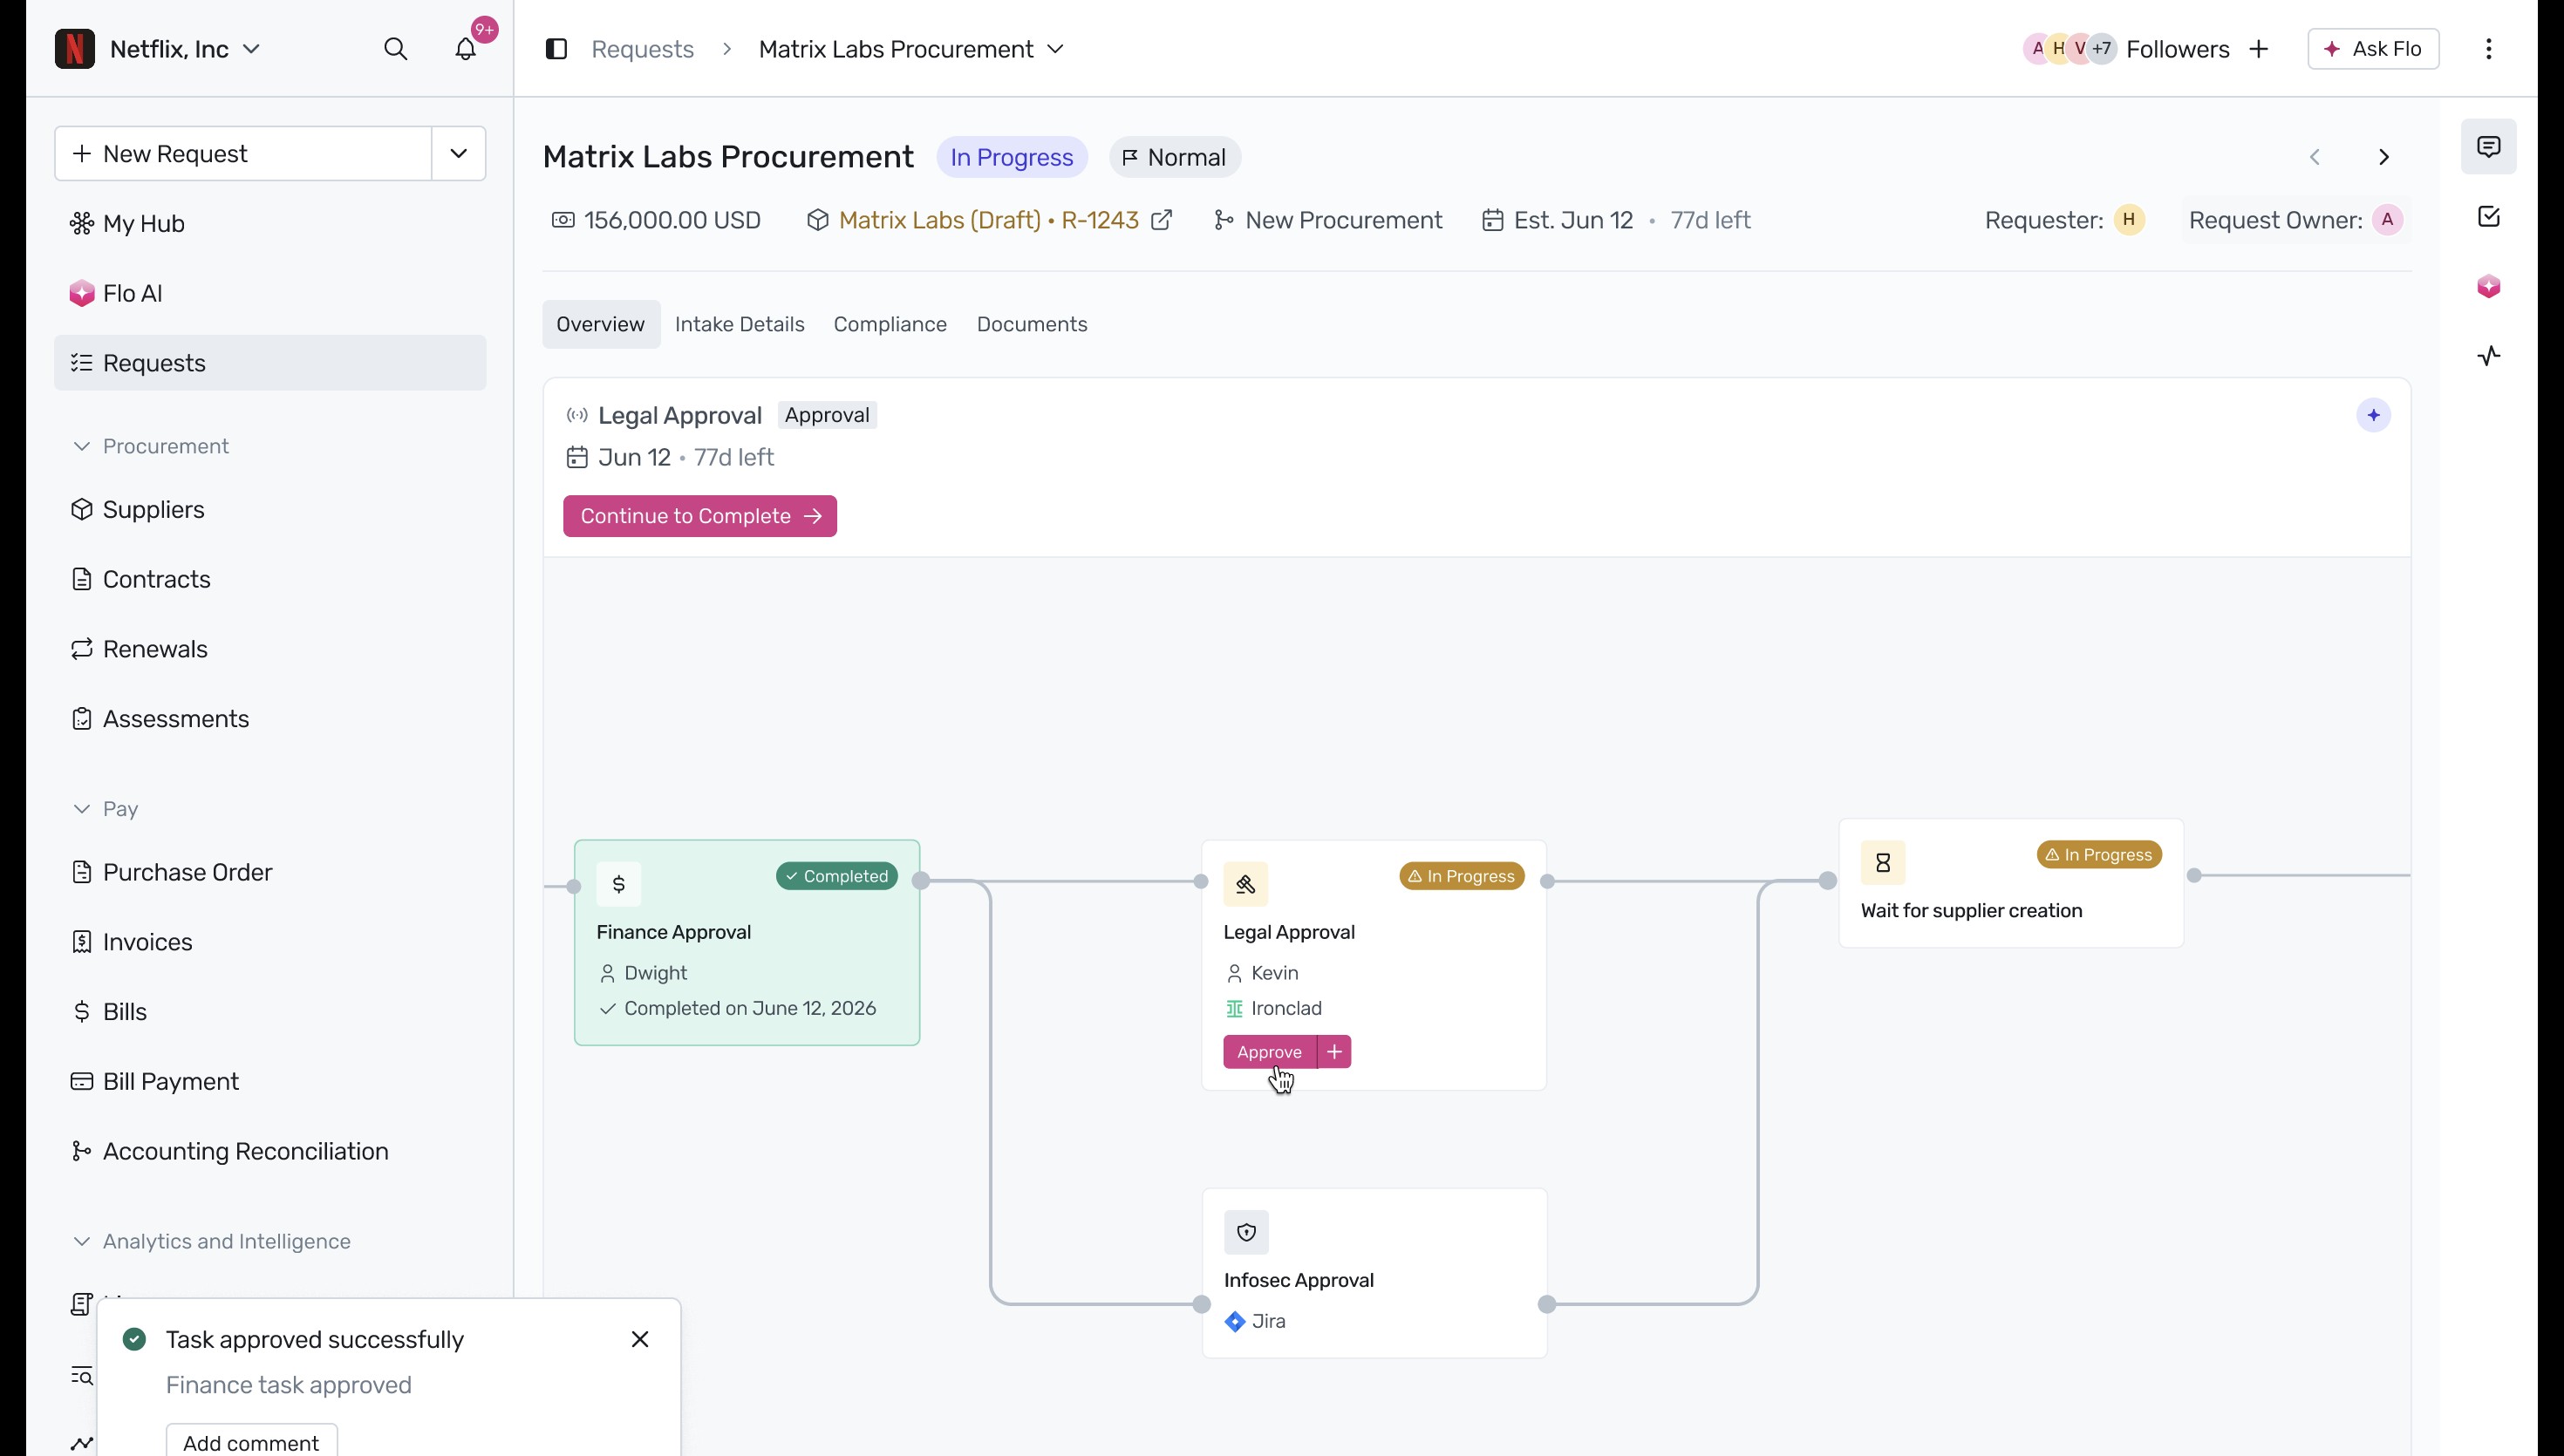Open New Request dropdown arrow
Viewport: 2564px width, 1456px height.
459,154
